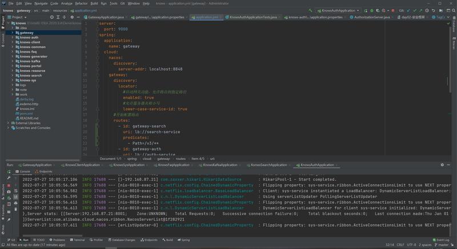Click the red Stop icon in toolbar
457x249 pixels.
(392, 11)
